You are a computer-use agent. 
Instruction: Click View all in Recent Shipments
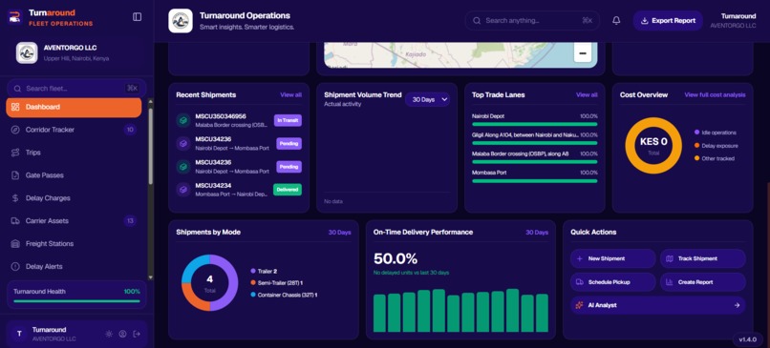click(x=290, y=95)
